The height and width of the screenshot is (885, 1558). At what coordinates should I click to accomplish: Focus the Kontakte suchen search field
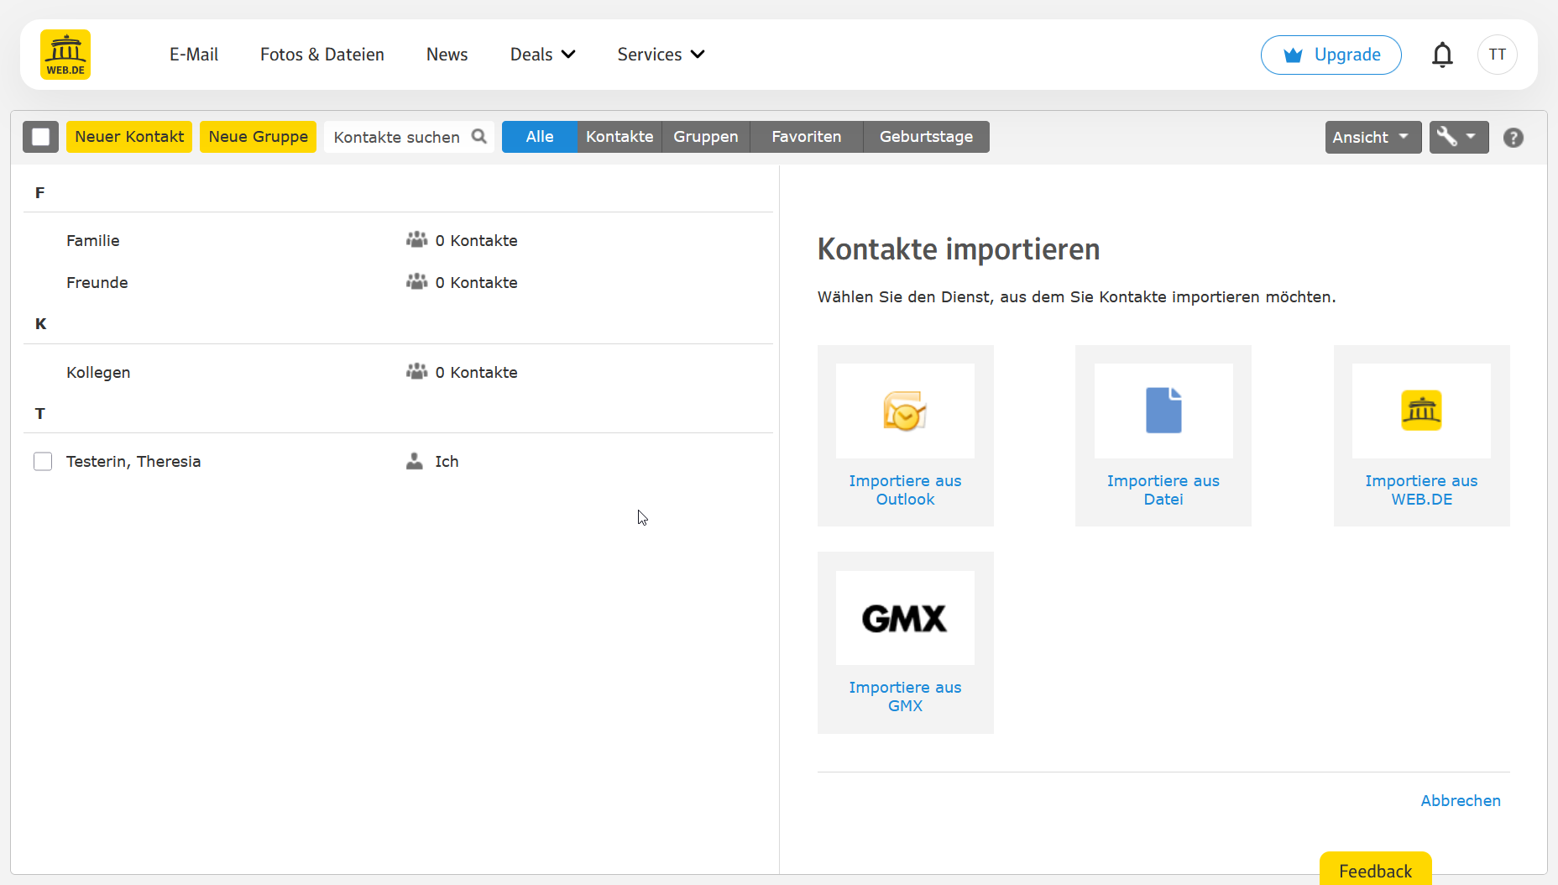tap(397, 137)
